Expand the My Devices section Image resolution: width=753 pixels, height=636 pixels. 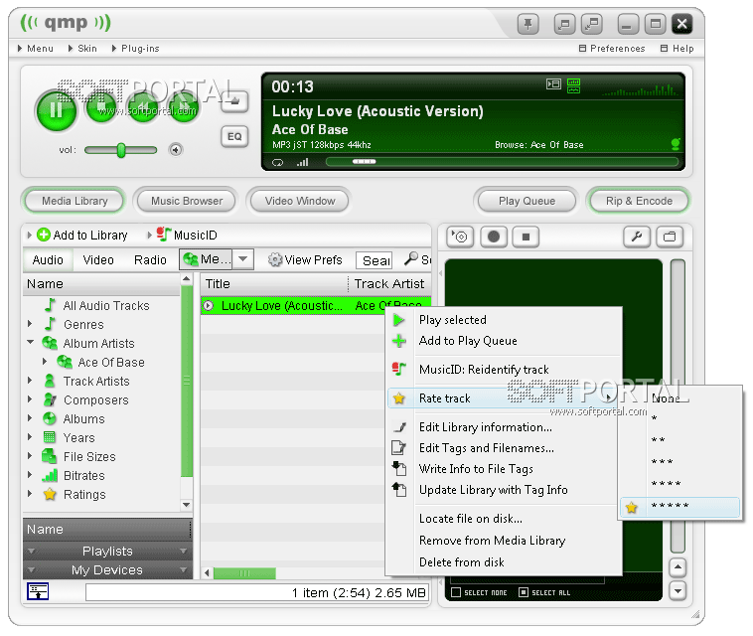107,570
